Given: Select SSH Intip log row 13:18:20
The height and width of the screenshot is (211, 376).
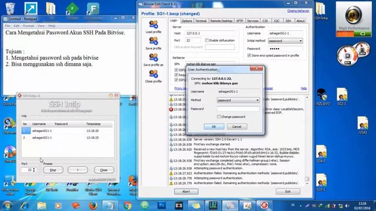Looking at the screenshot, I should [x=67, y=131].
